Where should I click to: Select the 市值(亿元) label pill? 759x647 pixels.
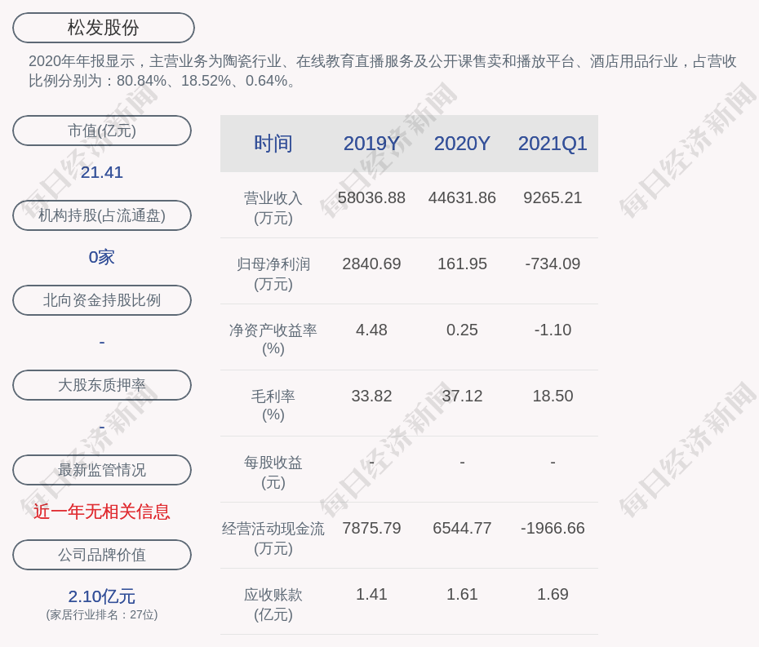pyautogui.click(x=102, y=131)
